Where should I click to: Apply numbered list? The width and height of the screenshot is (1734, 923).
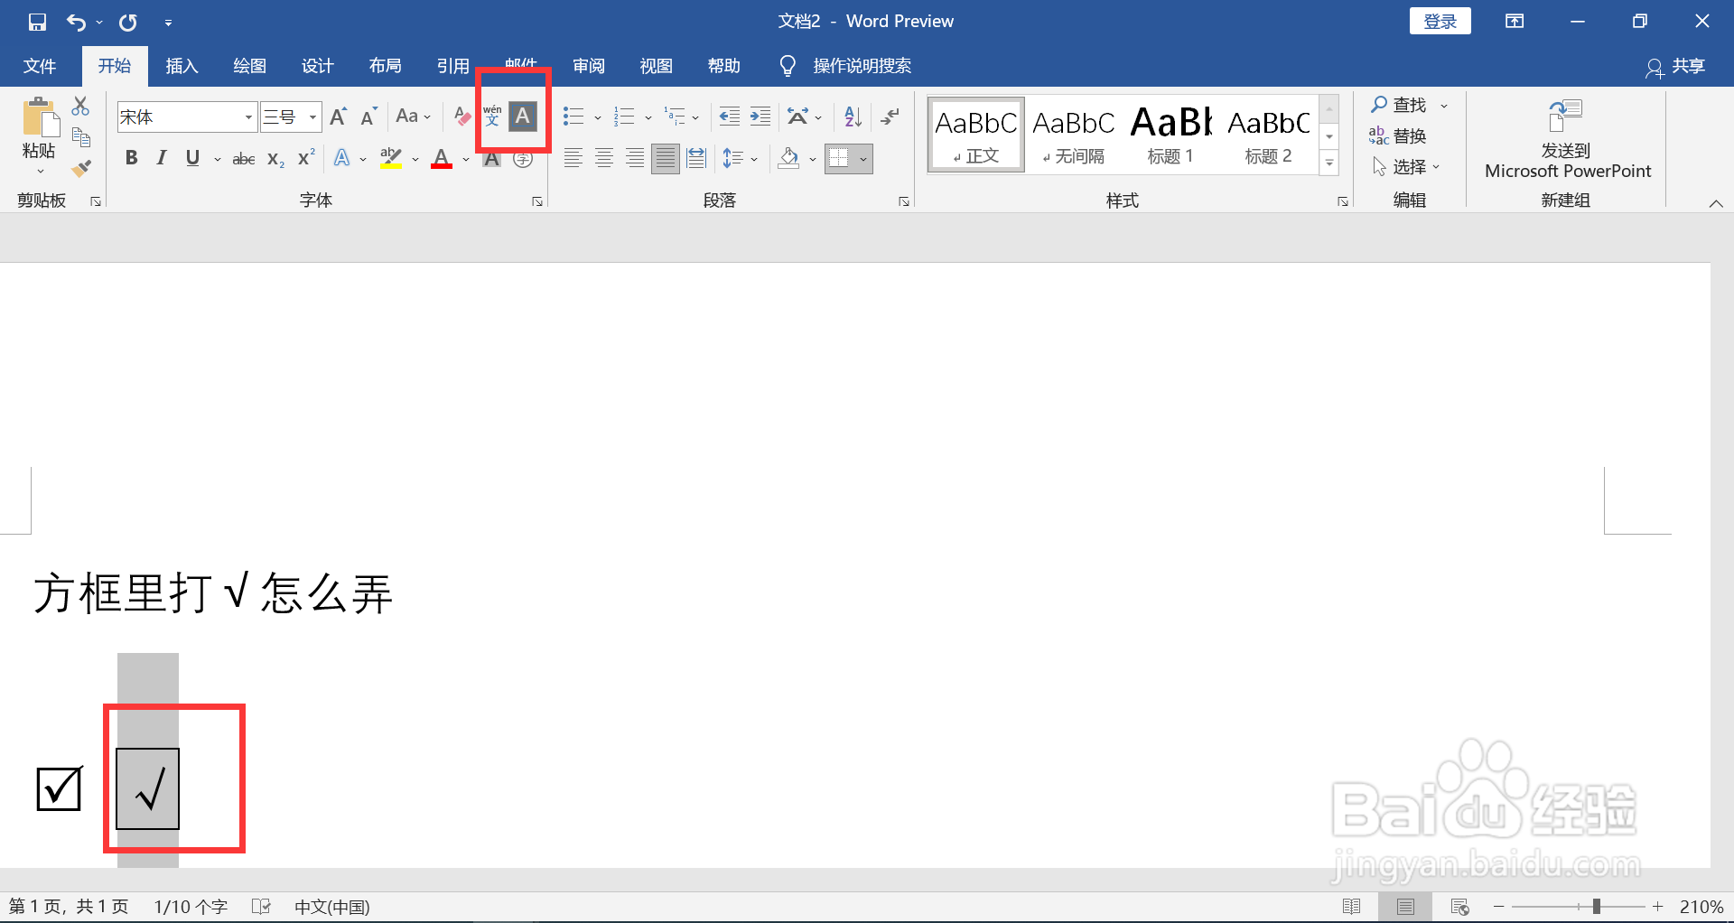click(624, 117)
